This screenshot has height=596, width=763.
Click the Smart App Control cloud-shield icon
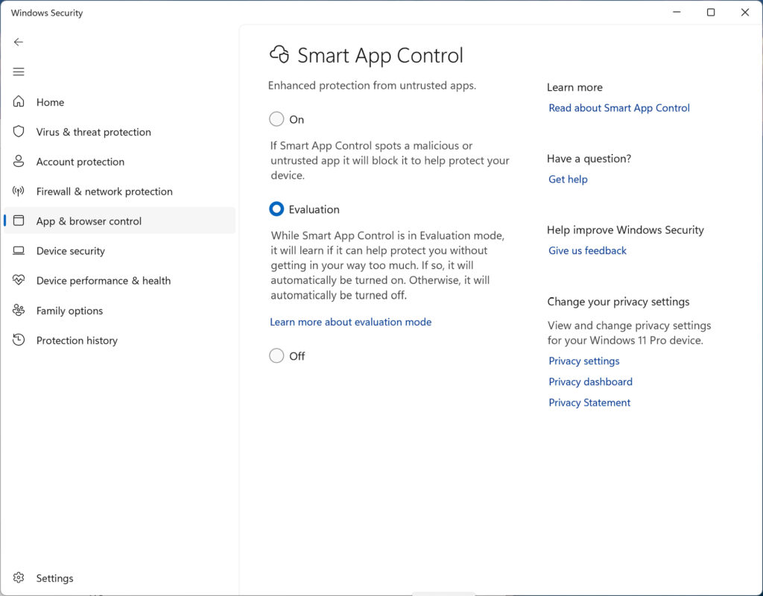point(279,54)
